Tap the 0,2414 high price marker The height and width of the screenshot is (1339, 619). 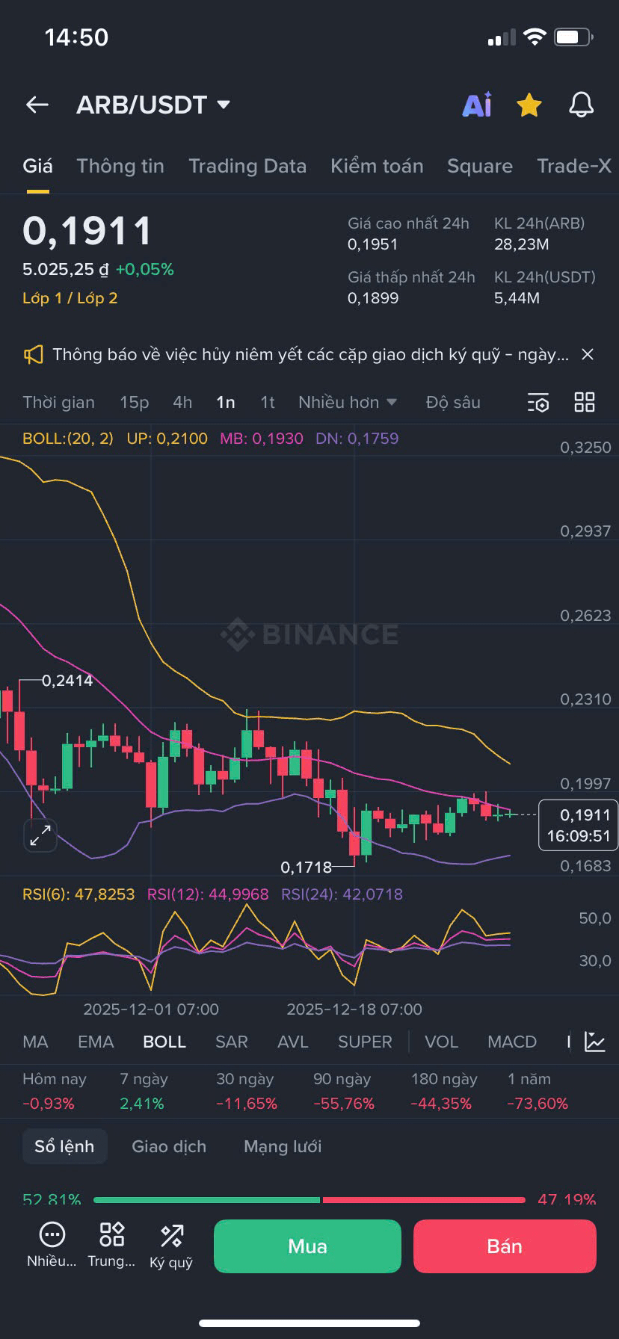pos(67,681)
